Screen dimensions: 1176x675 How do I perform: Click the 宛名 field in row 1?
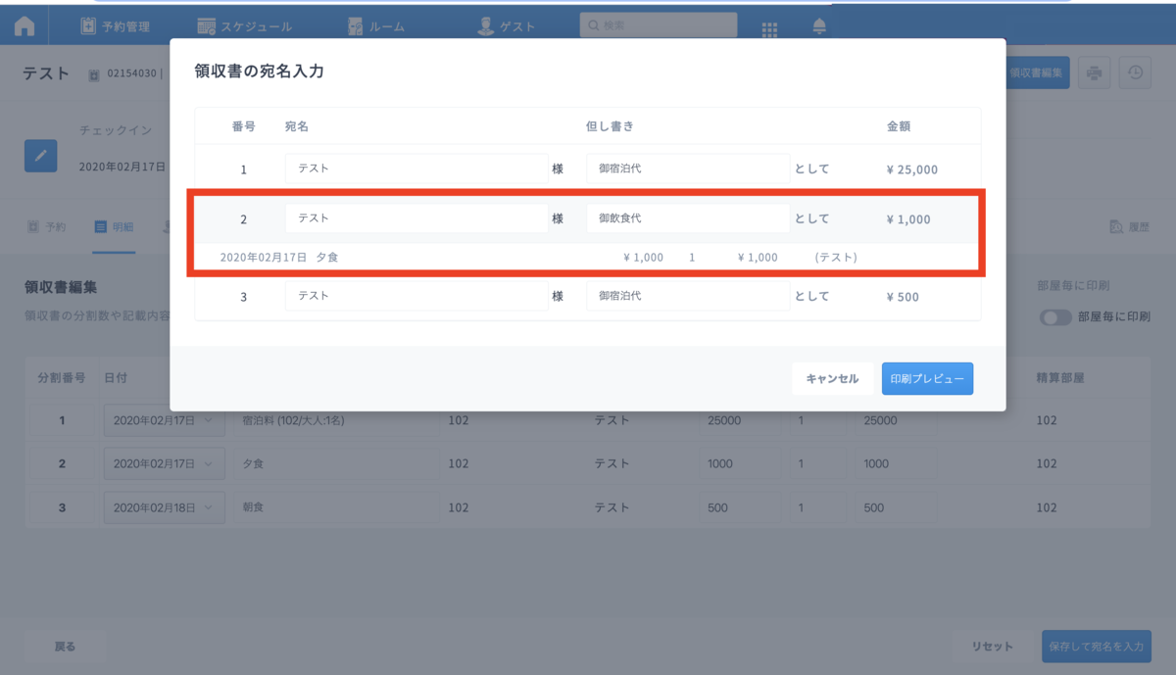416,169
